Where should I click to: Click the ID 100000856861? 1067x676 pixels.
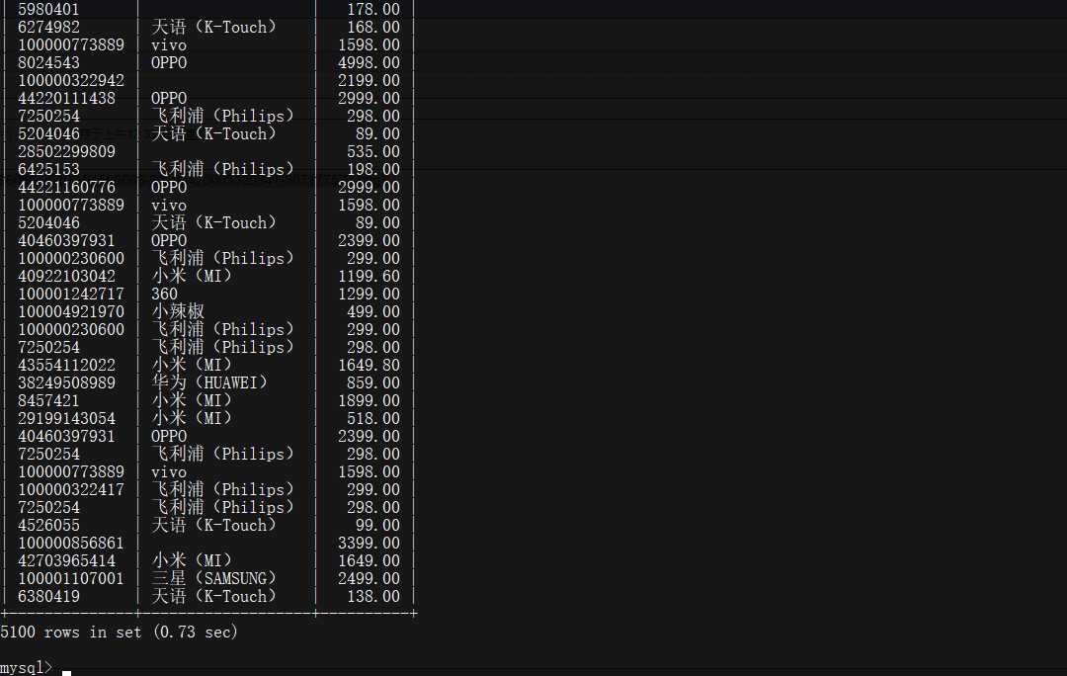point(71,544)
